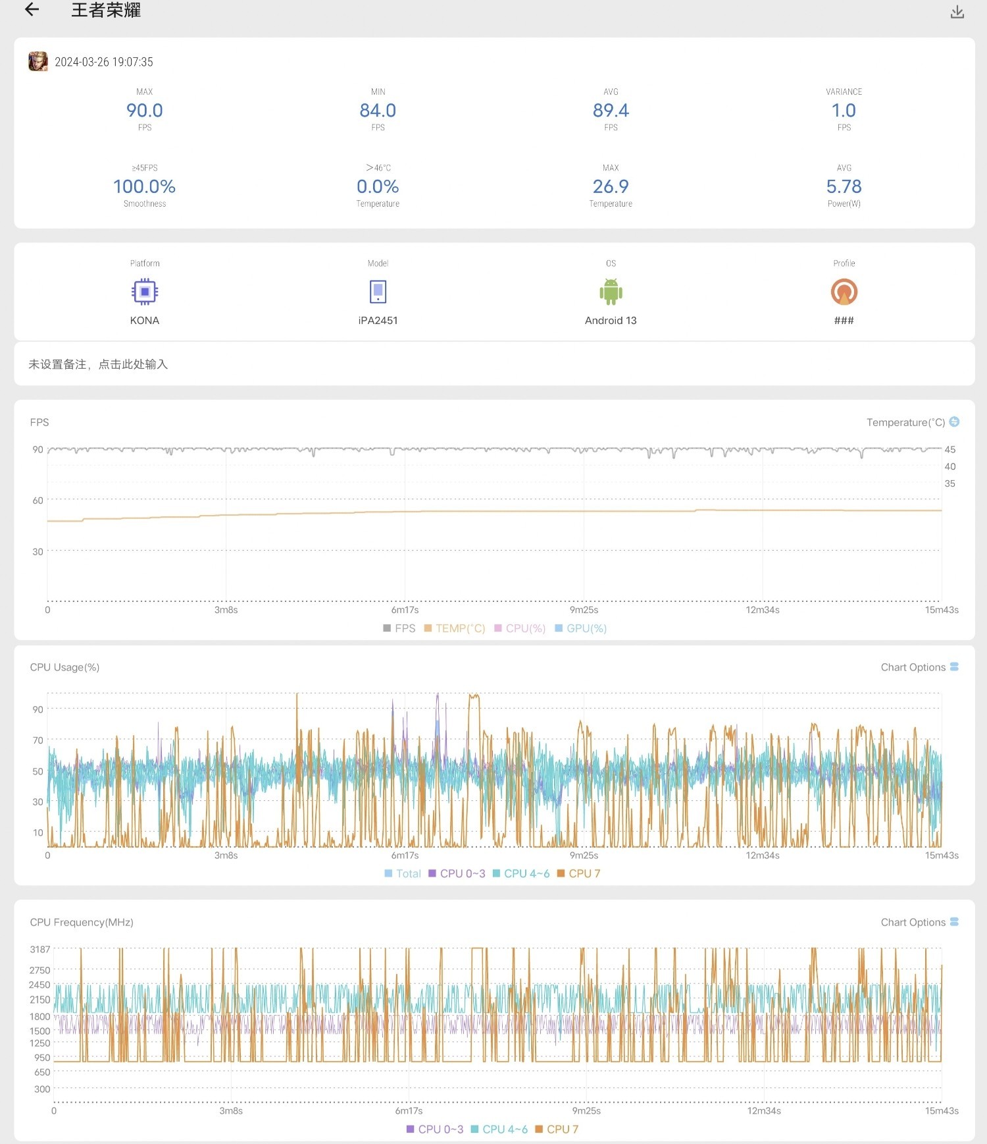The width and height of the screenshot is (987, 1144).
Task: Click 6m17s tick on FPS chart axis
Action: coord(405,610)
